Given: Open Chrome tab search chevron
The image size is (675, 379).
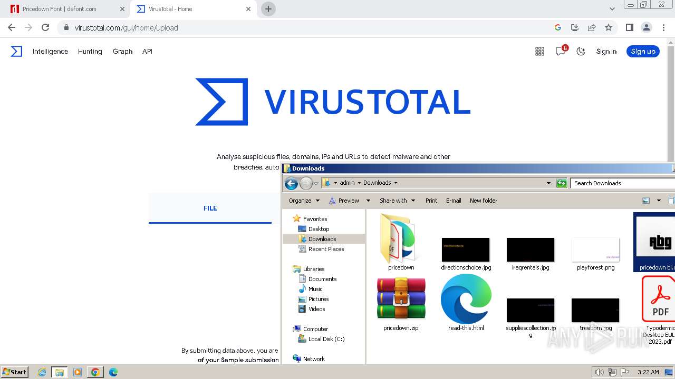Looking at the screenshot, I should 612,9.
